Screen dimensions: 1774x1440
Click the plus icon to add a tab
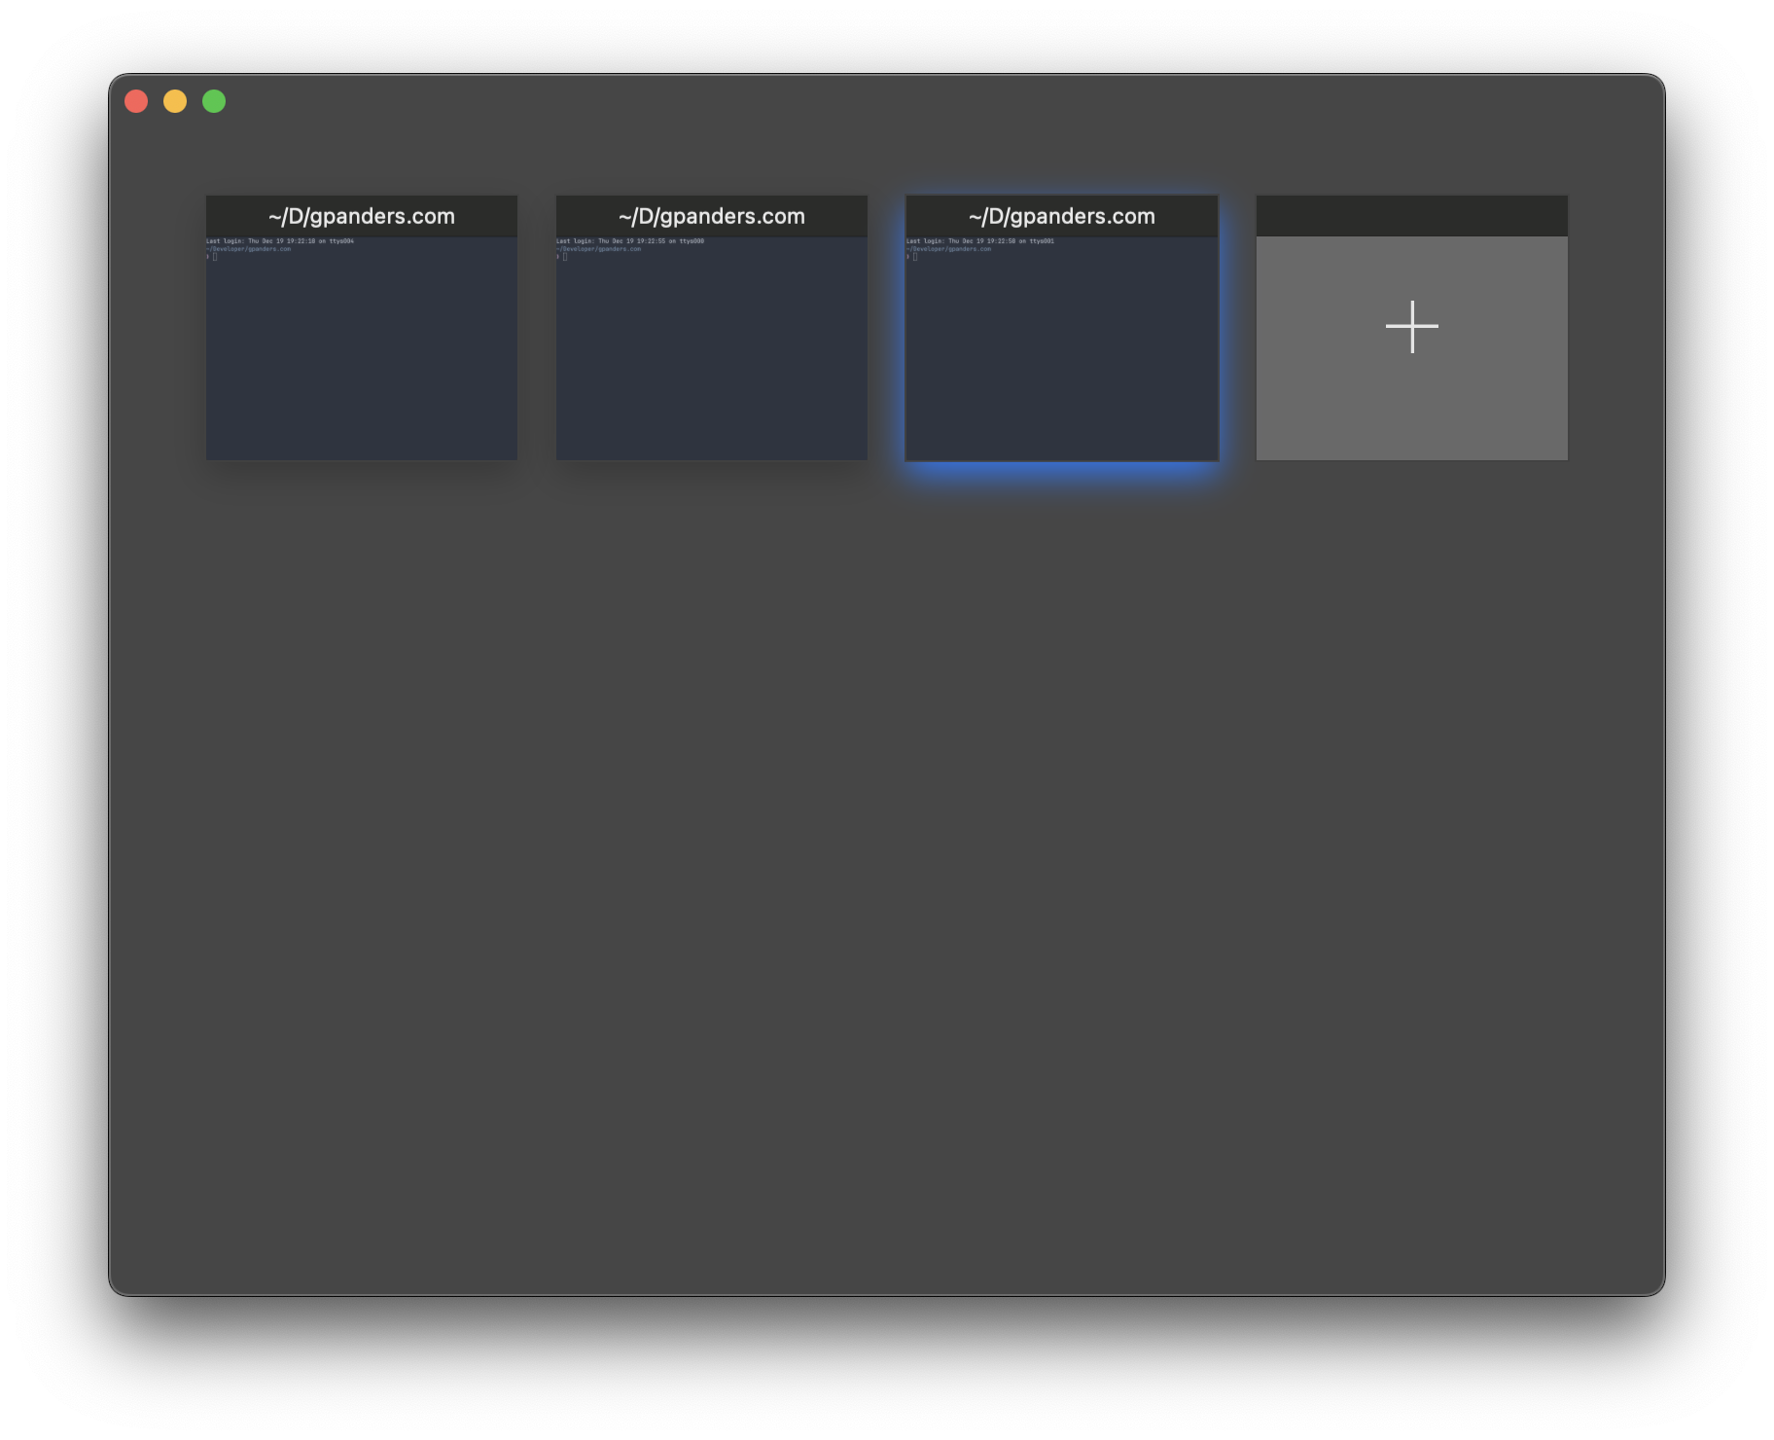click(x=1411, y=327)
